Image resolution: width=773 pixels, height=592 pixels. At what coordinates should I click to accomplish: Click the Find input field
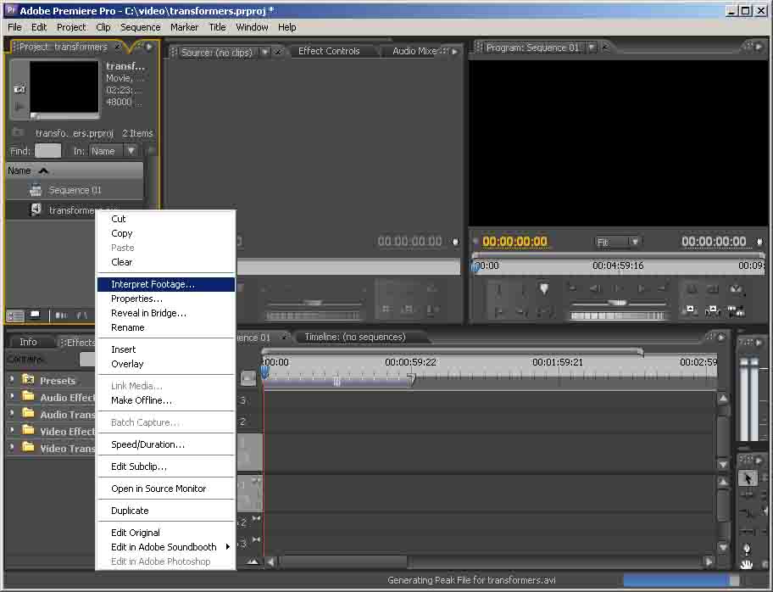(x=47, y=151)
